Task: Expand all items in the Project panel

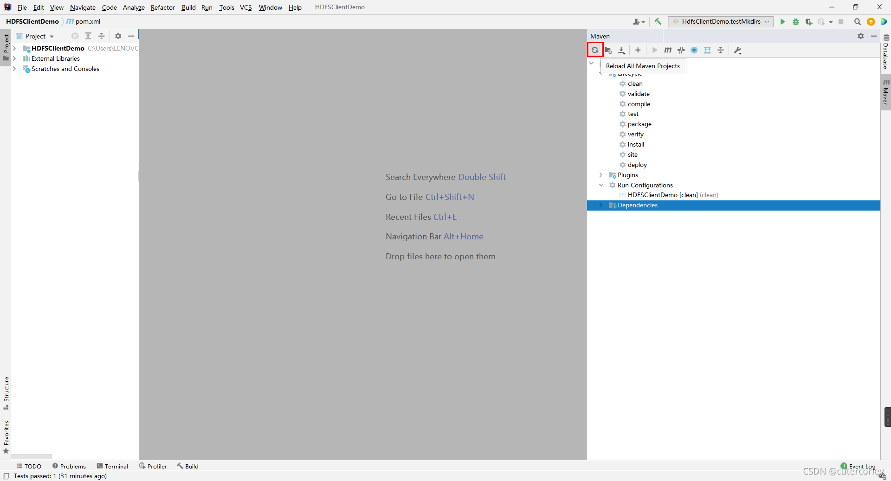Action: [x=88, y=36]
